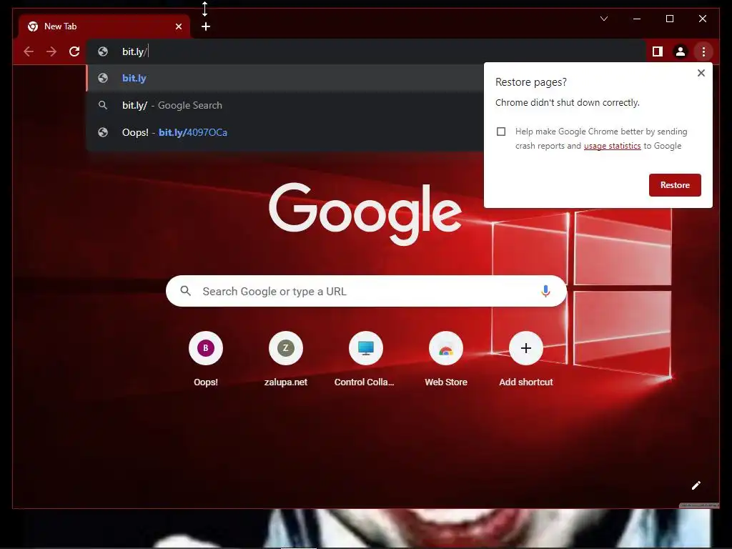Focus the Search Google or type a URL box
The height and width of the screenshot is (549, 732).
(367, 291)
